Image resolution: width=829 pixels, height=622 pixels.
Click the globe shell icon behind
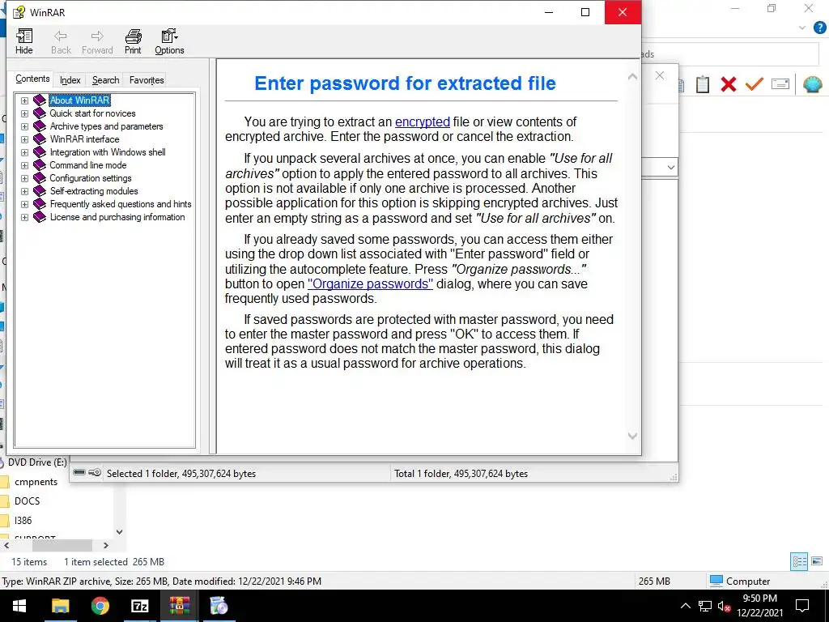pos(812,84)
